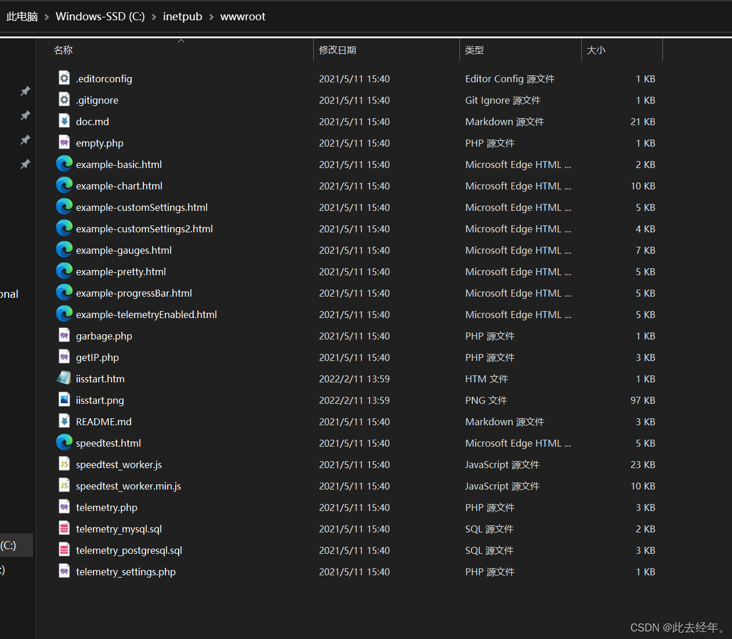Click the Edge icon for example-telemetryEnabled.html
Screen dimensions: 732x639
(x=64, y=314)
